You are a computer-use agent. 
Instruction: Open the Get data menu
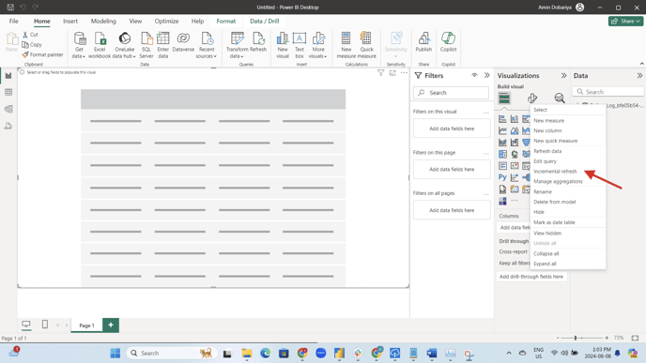pos(79,45)
